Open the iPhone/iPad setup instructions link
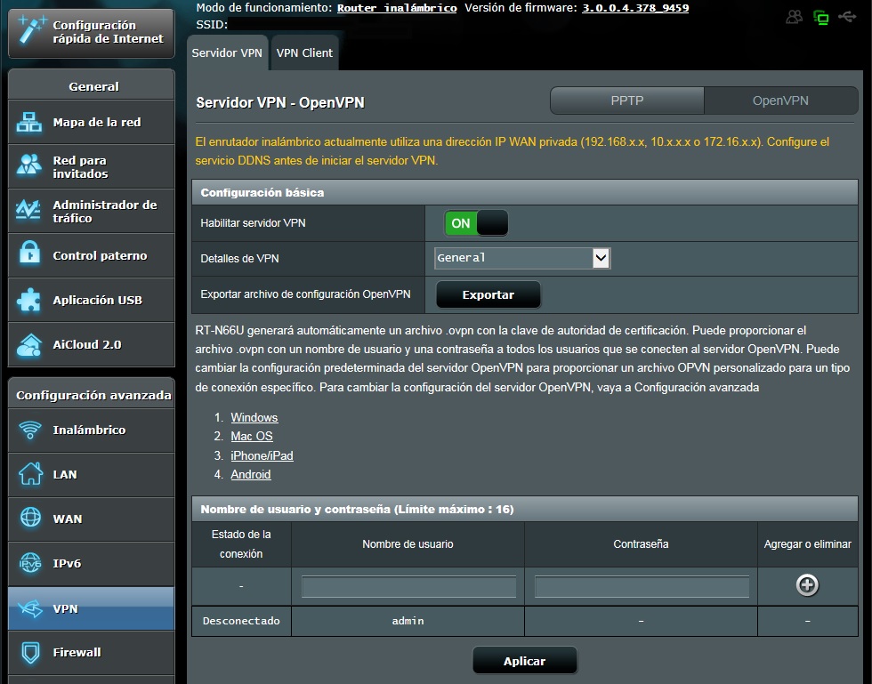 tap(262, 455)
